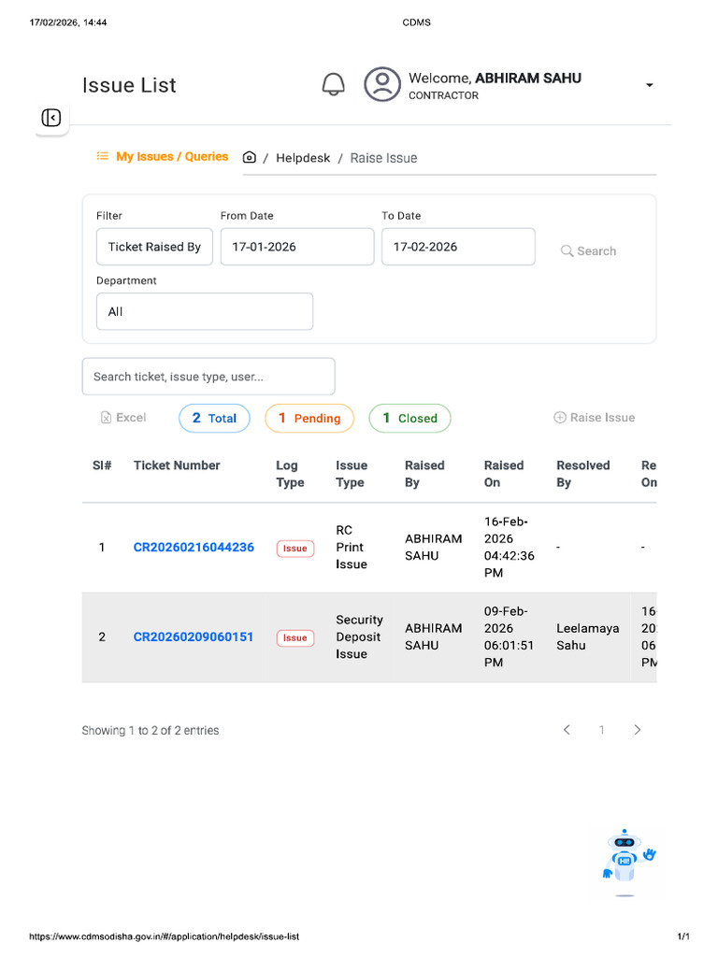
Task: Click the Log Type column header
Action: (x=290, y=474)
